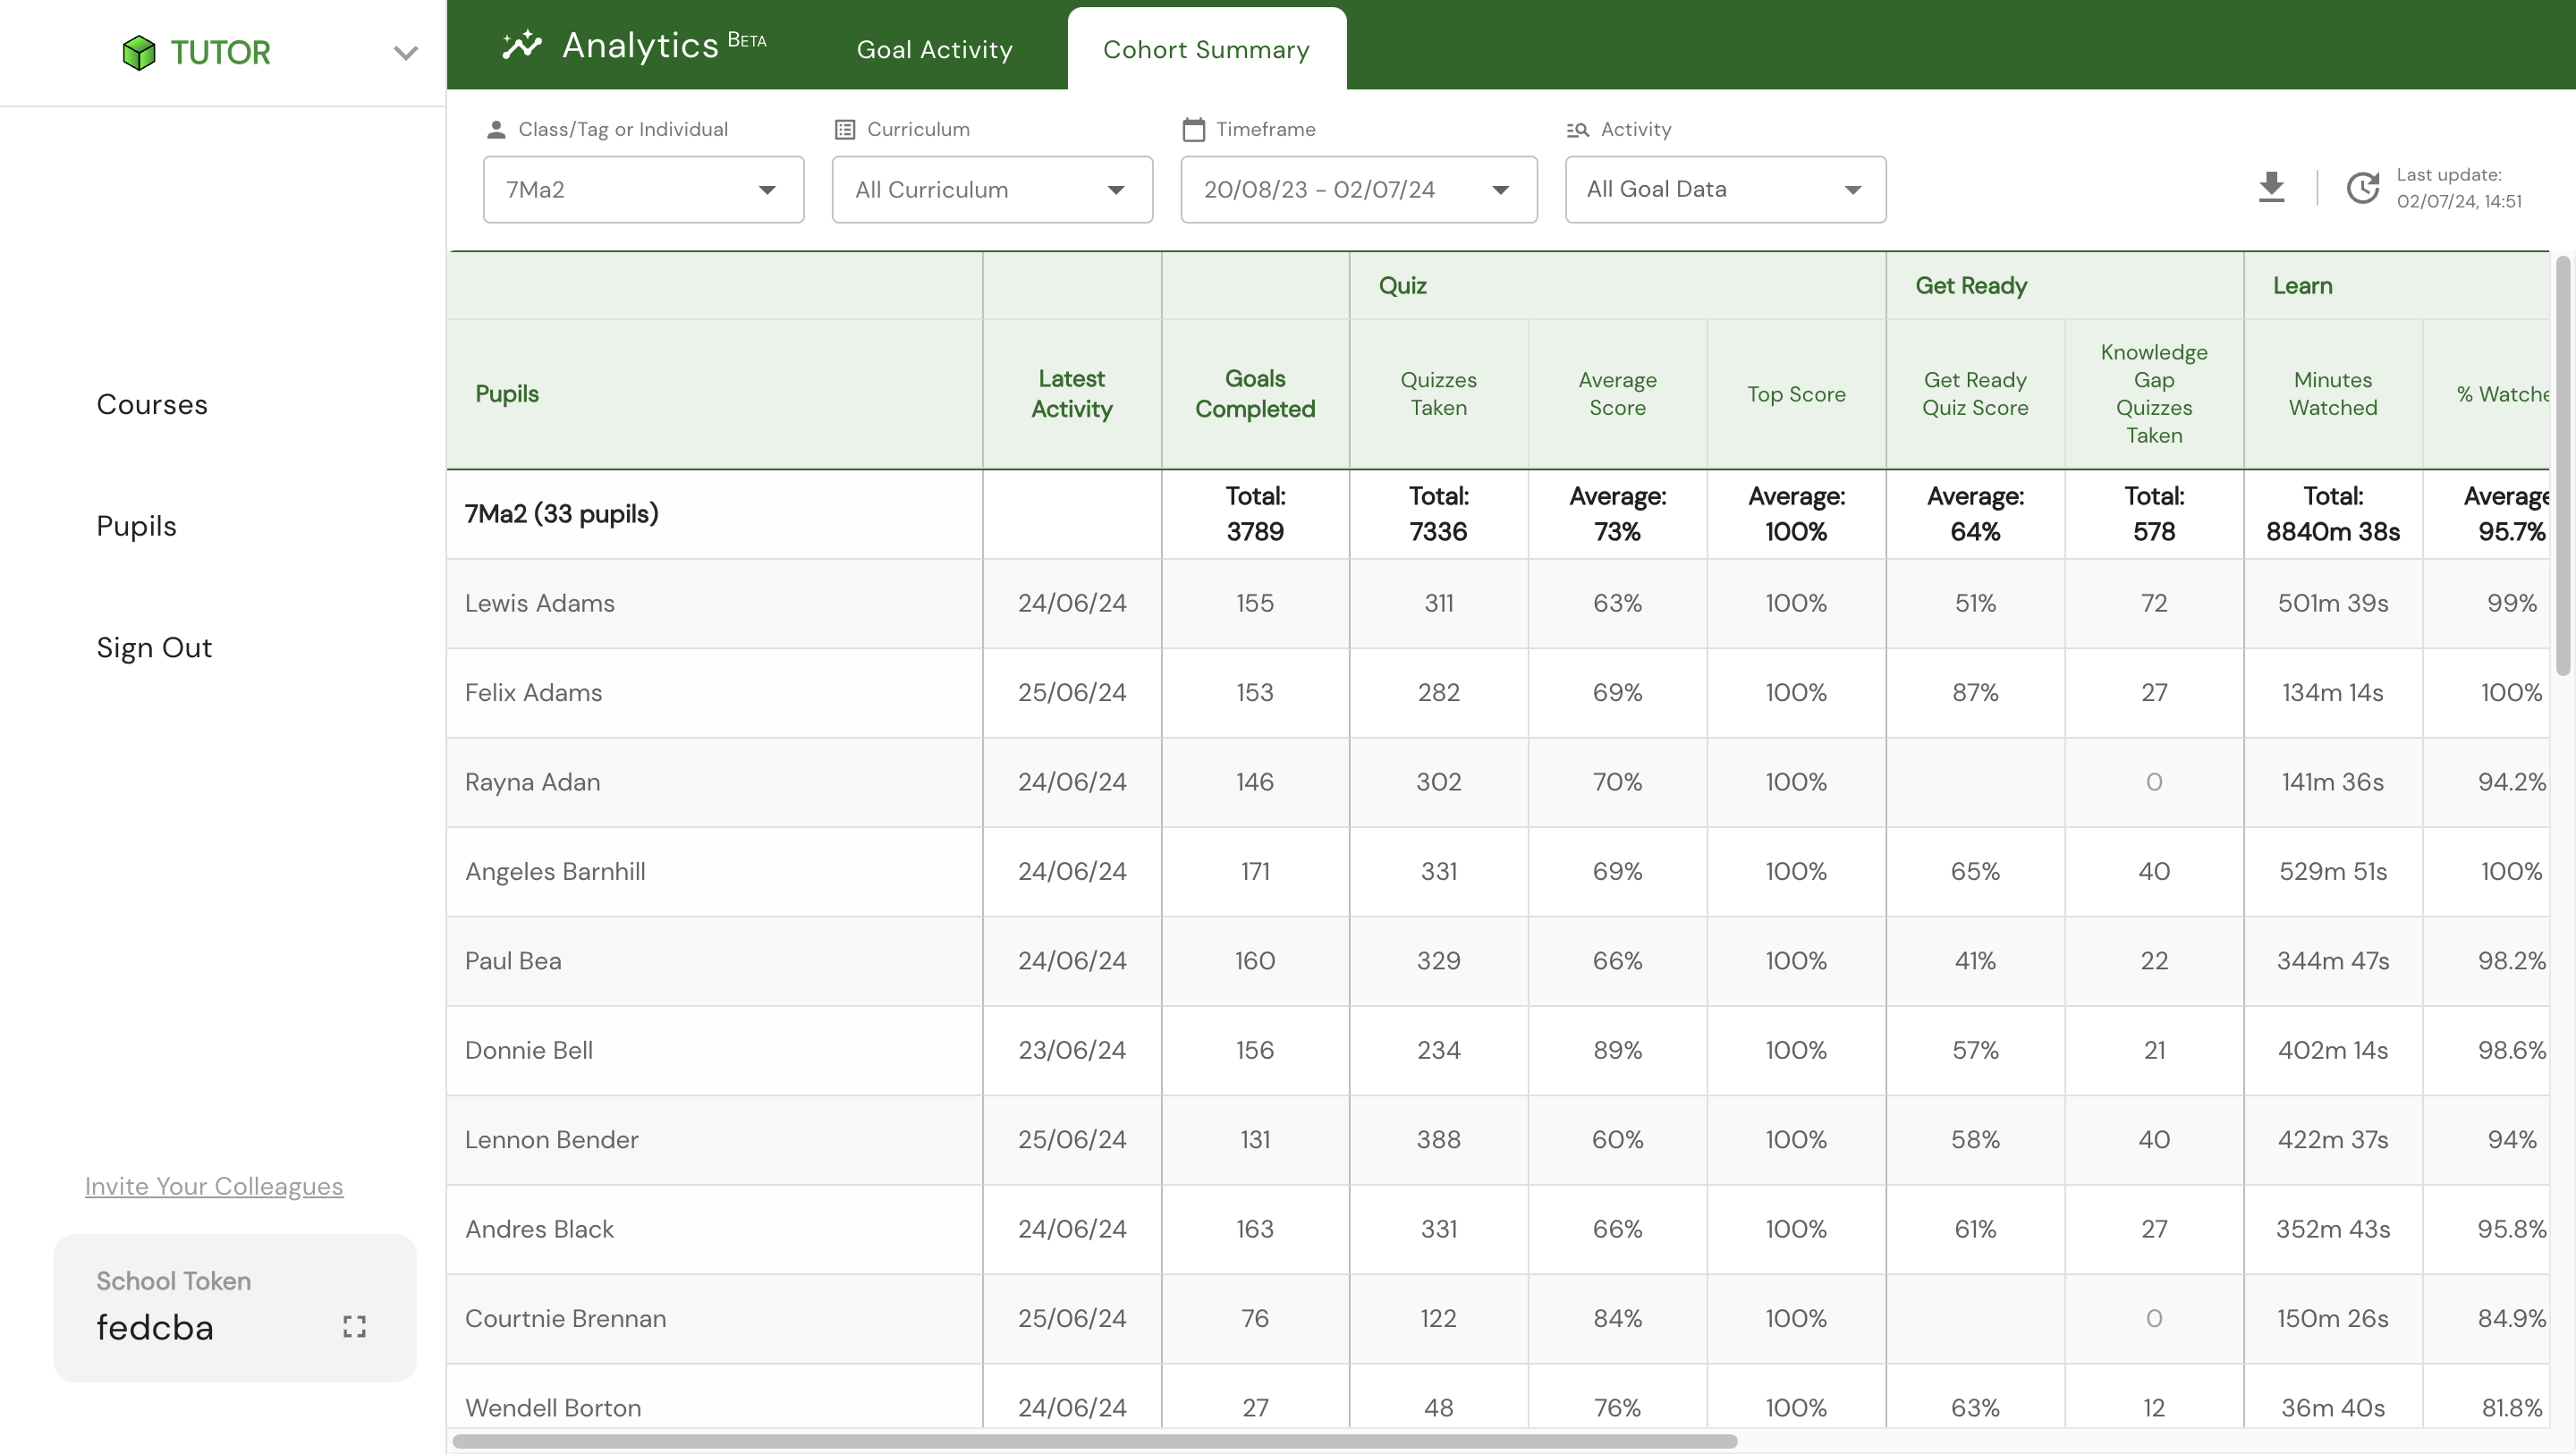Open the All Goal Data dropdown
Viewport: 2576px width, 1454px height.
coord(1724,189)
